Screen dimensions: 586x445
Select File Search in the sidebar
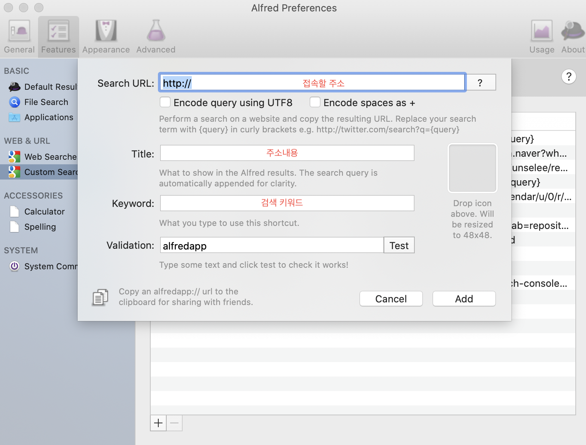pos(39,102)
